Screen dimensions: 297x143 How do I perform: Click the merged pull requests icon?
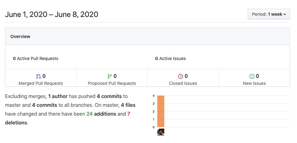(38, 76)
